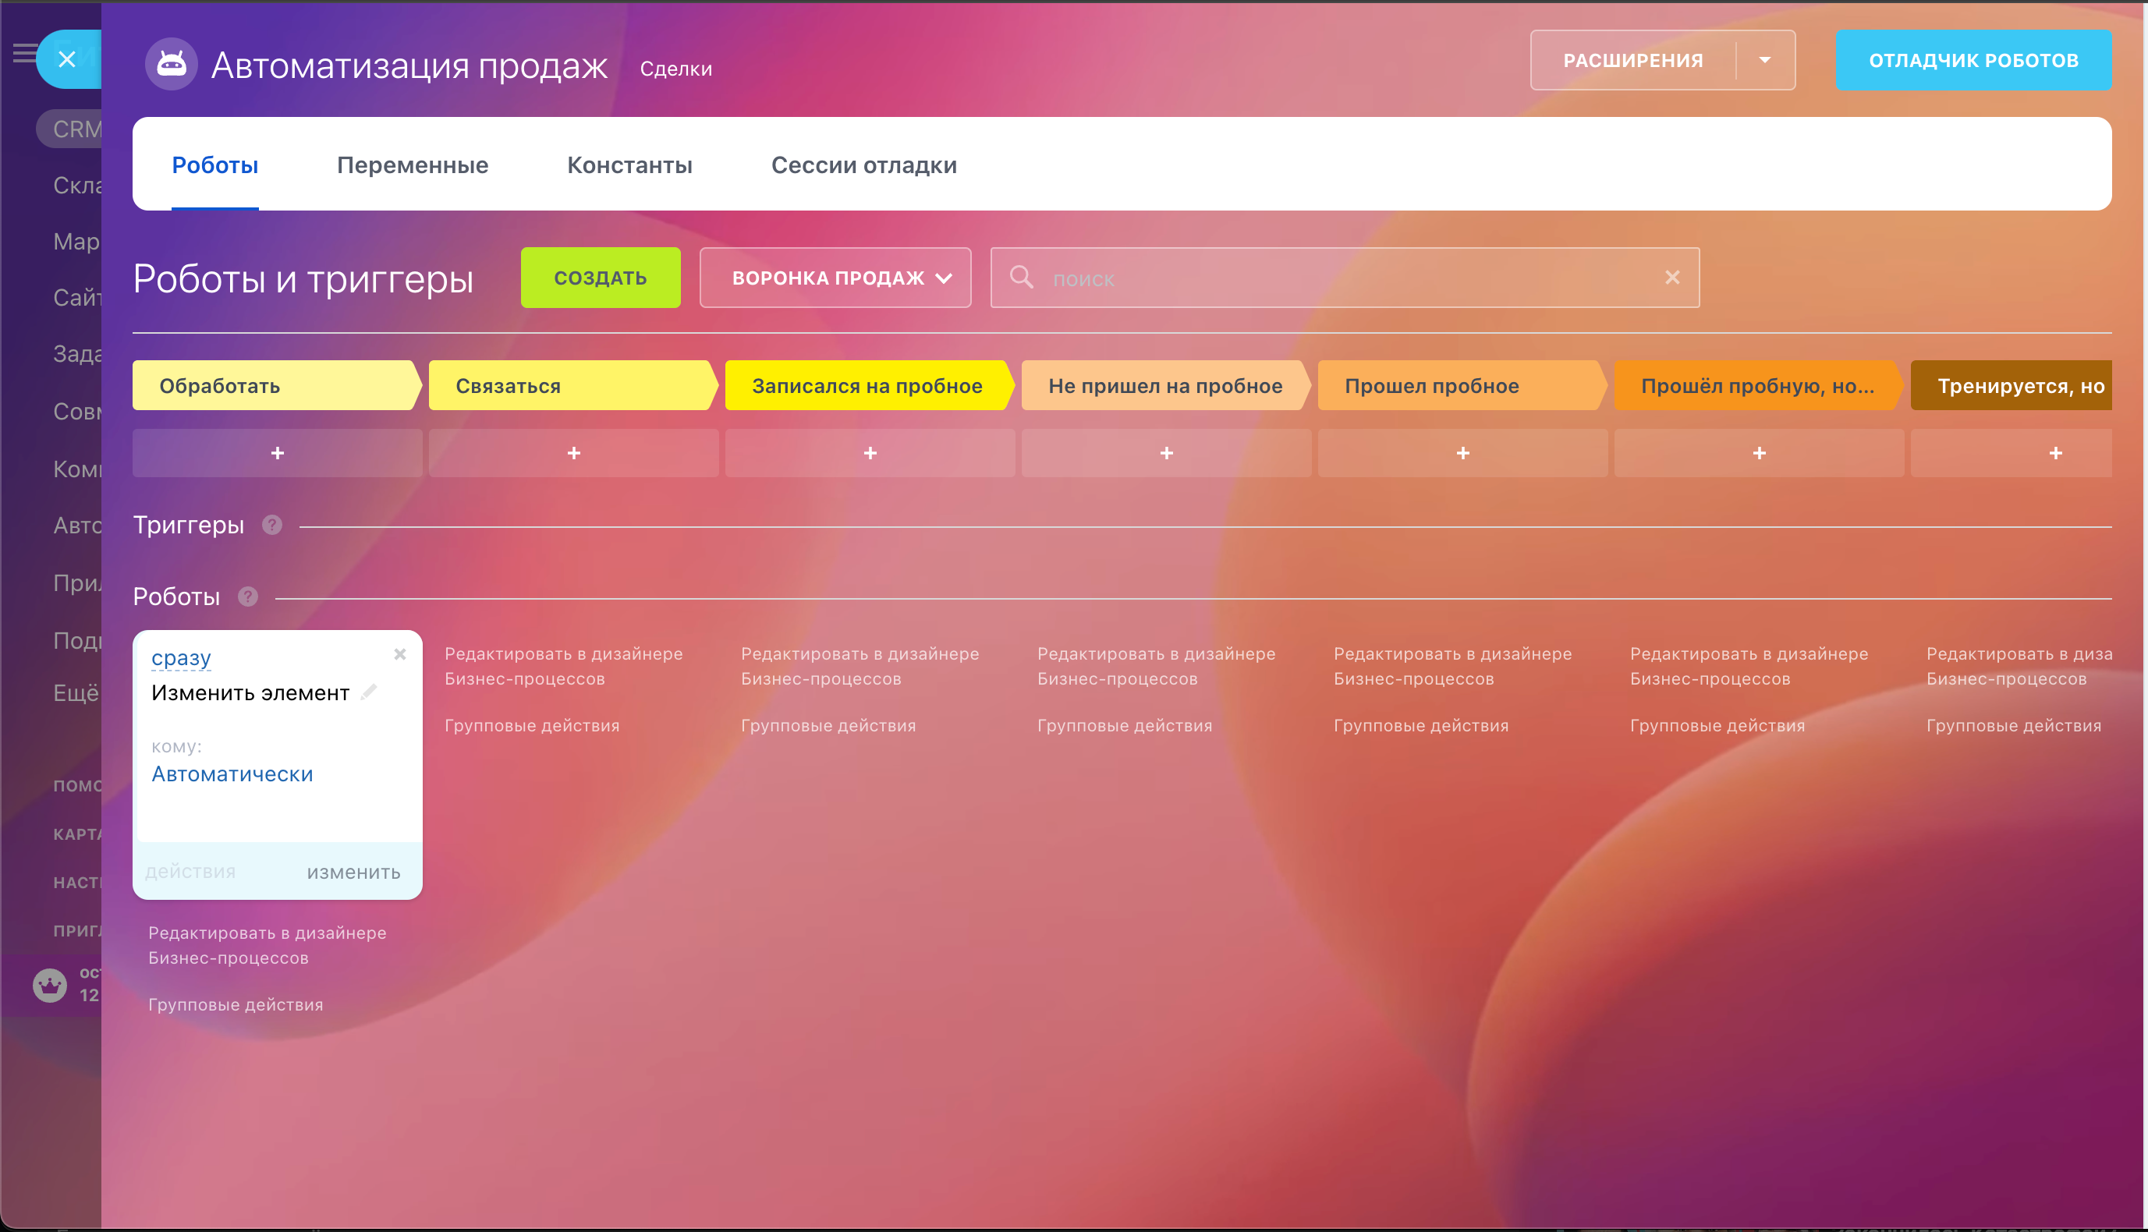
Task: Open the Сессии отладки tab
Action: pyautogui.click(x=863, y=165)
